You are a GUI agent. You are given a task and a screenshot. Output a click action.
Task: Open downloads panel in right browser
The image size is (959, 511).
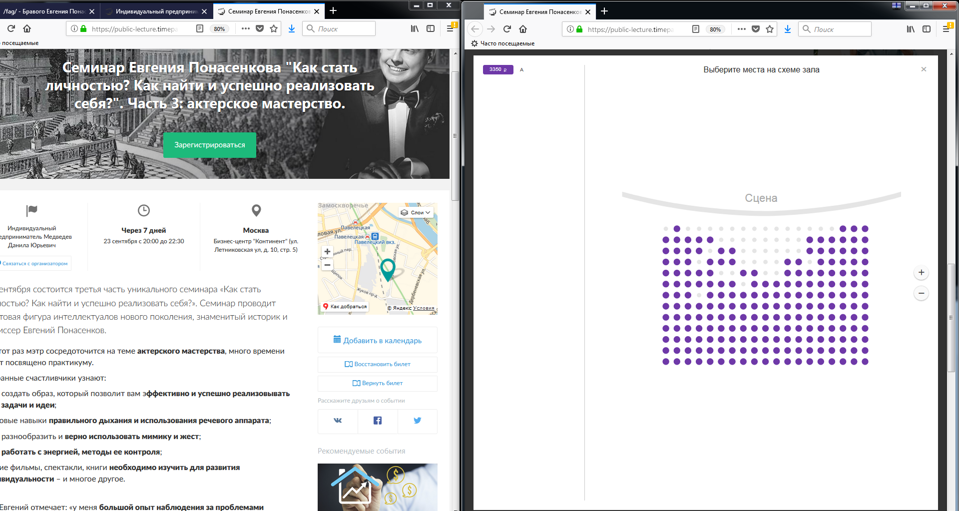[788, 29]
